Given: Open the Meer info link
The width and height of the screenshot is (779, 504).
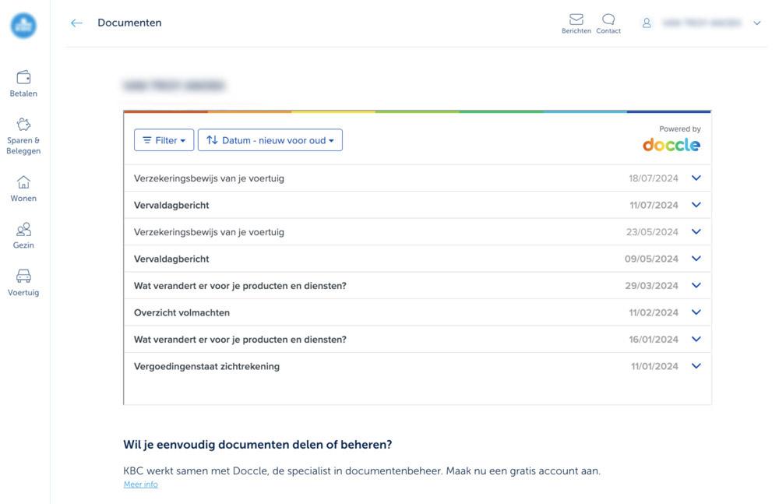Looking at the screenshot, I should [140, 484].
